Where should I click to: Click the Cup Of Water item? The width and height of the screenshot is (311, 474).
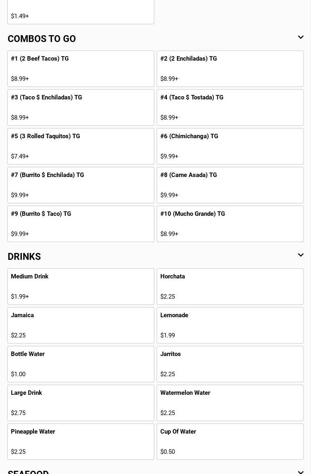(230, 442)
